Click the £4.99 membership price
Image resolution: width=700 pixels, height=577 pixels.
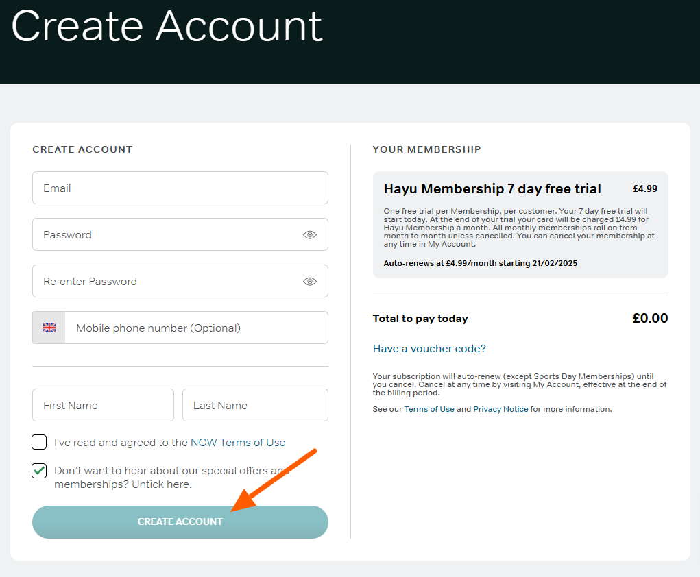coord(645,188)
